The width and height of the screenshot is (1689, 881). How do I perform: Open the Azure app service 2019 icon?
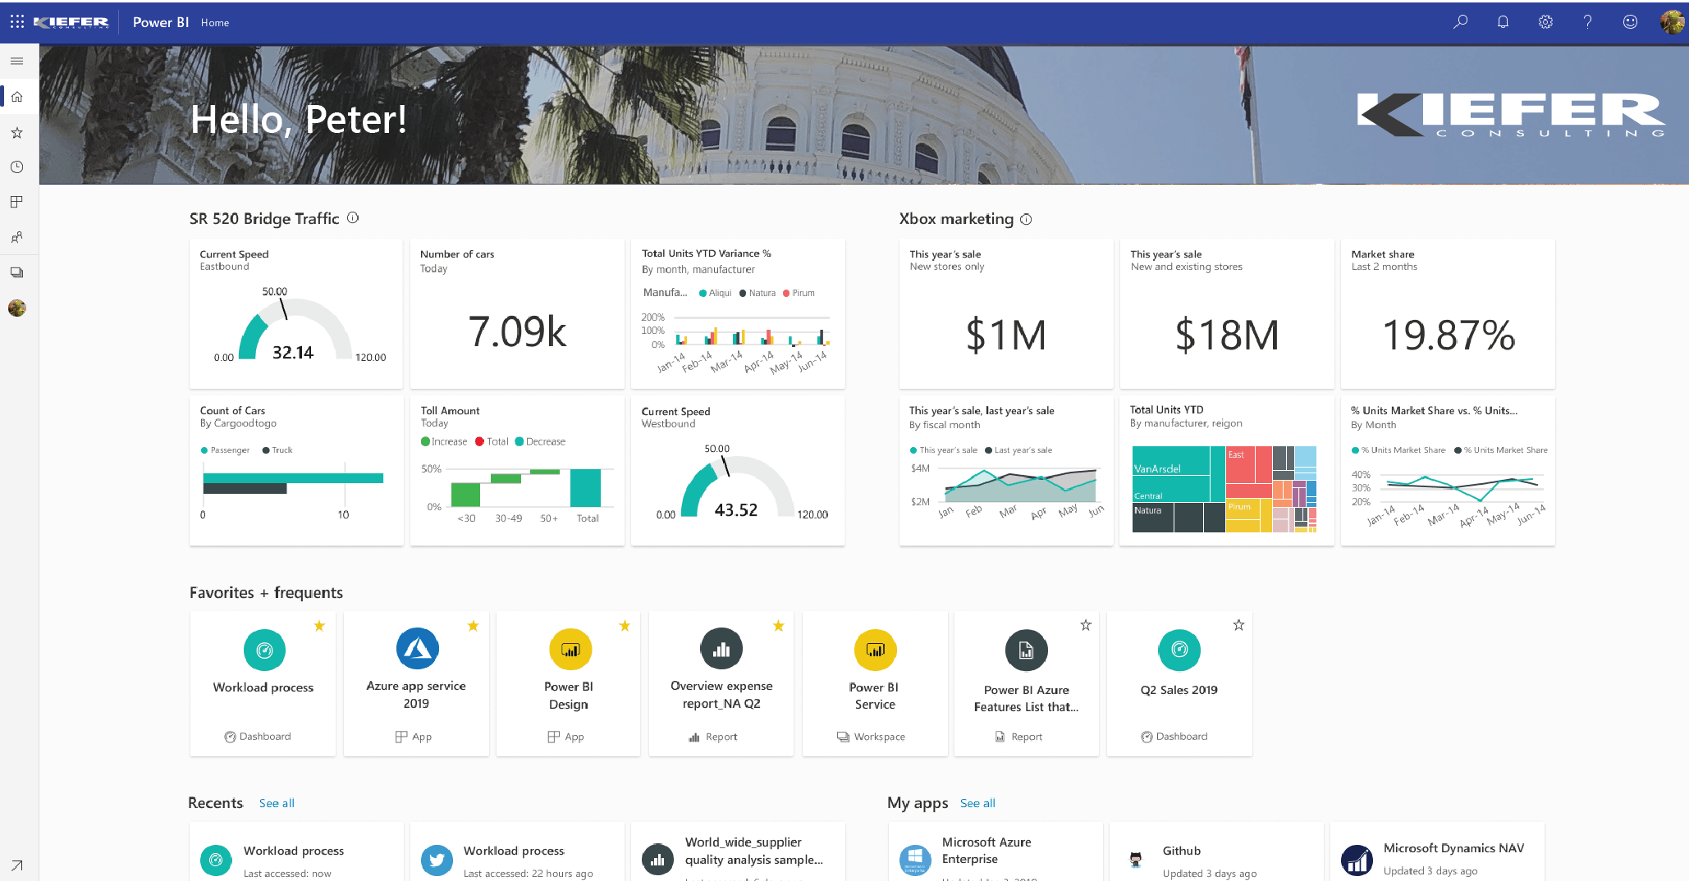tap(417, 649)
